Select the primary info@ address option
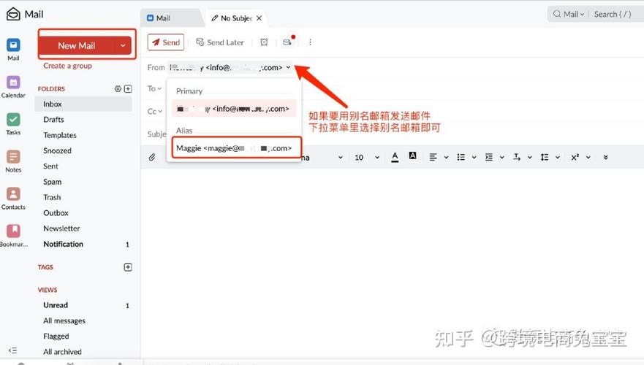The width and height of the screenshot is (644, 365). click(x=234, y=109)
